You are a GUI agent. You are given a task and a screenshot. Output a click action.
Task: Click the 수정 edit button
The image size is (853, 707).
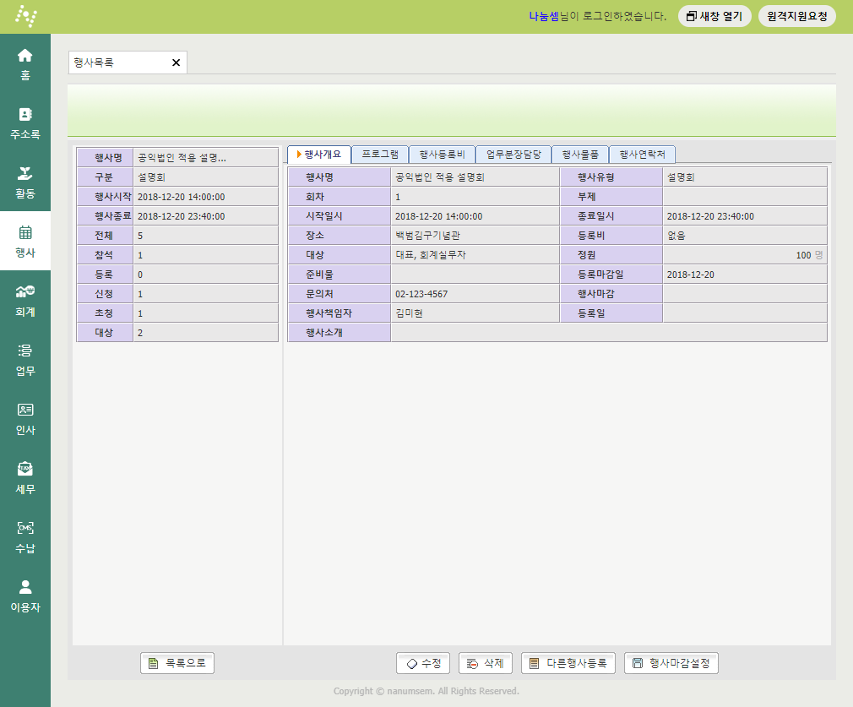[x=424, y=663]
